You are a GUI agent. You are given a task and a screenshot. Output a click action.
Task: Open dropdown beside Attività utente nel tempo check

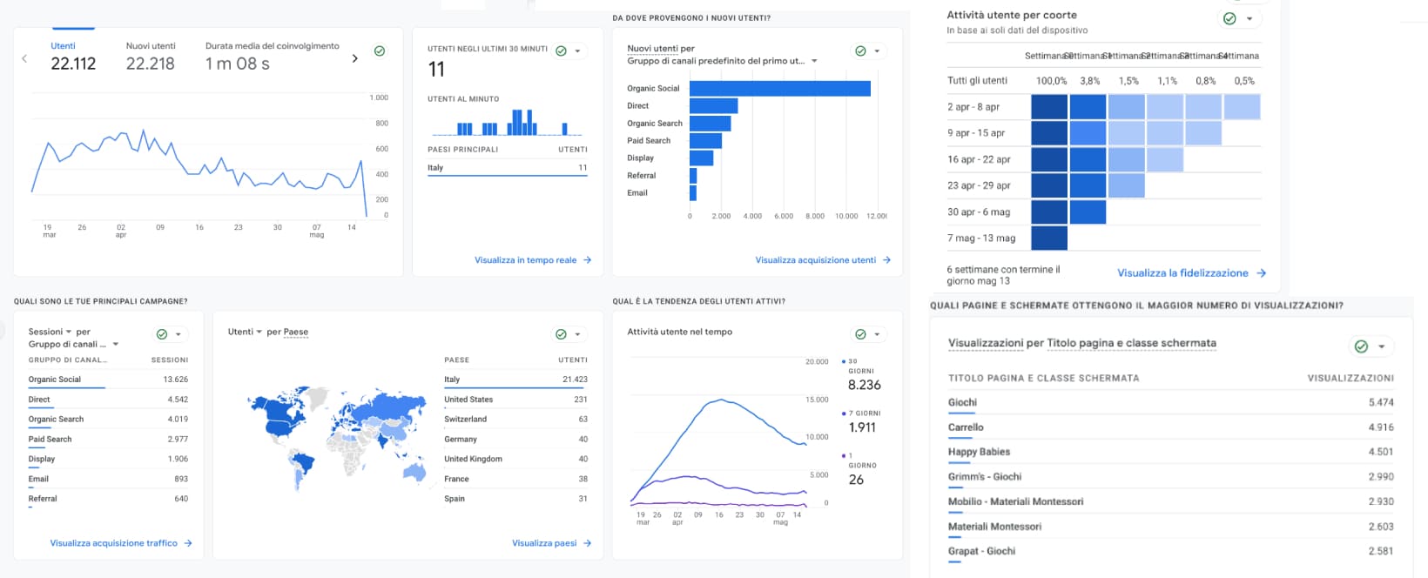tap(877, 334)
